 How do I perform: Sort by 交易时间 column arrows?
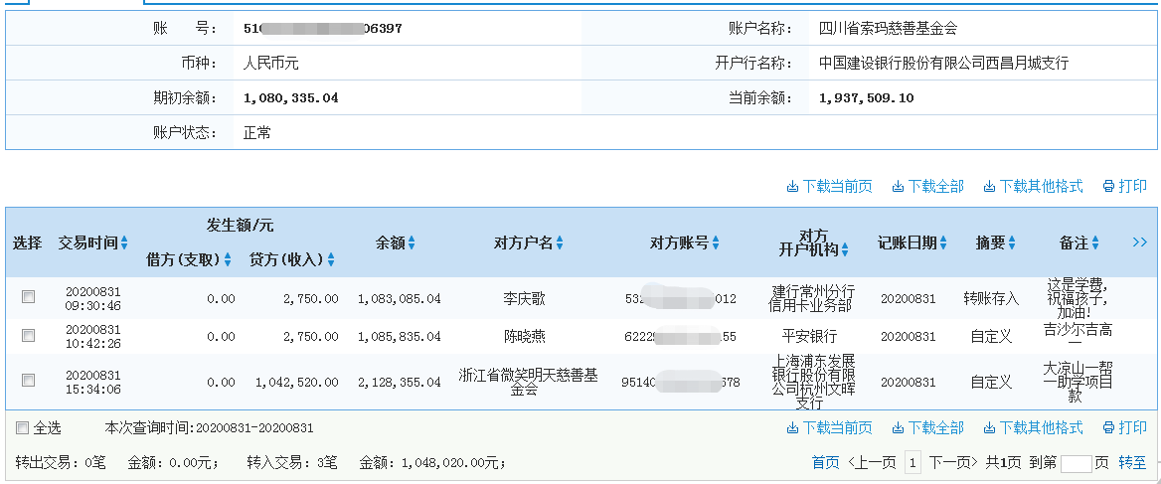point(123,243)
